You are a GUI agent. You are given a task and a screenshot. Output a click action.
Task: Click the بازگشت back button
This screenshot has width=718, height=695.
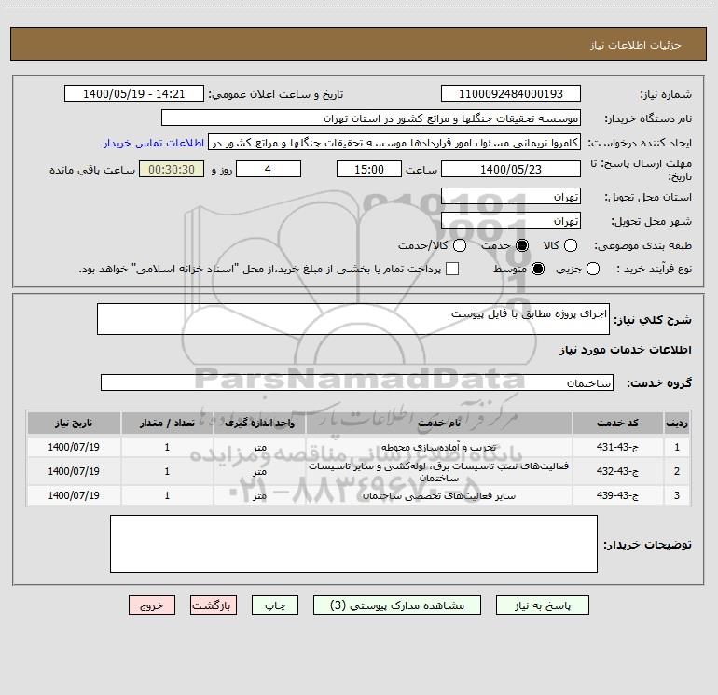coord(214,605)
